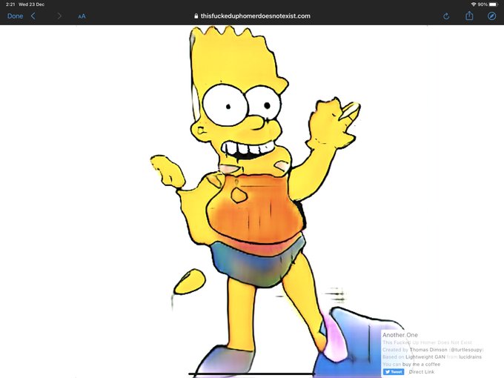Reload the page with the refresh icon
The width and height of the screenshot is (504, 378).
click(x=446, y=16)
